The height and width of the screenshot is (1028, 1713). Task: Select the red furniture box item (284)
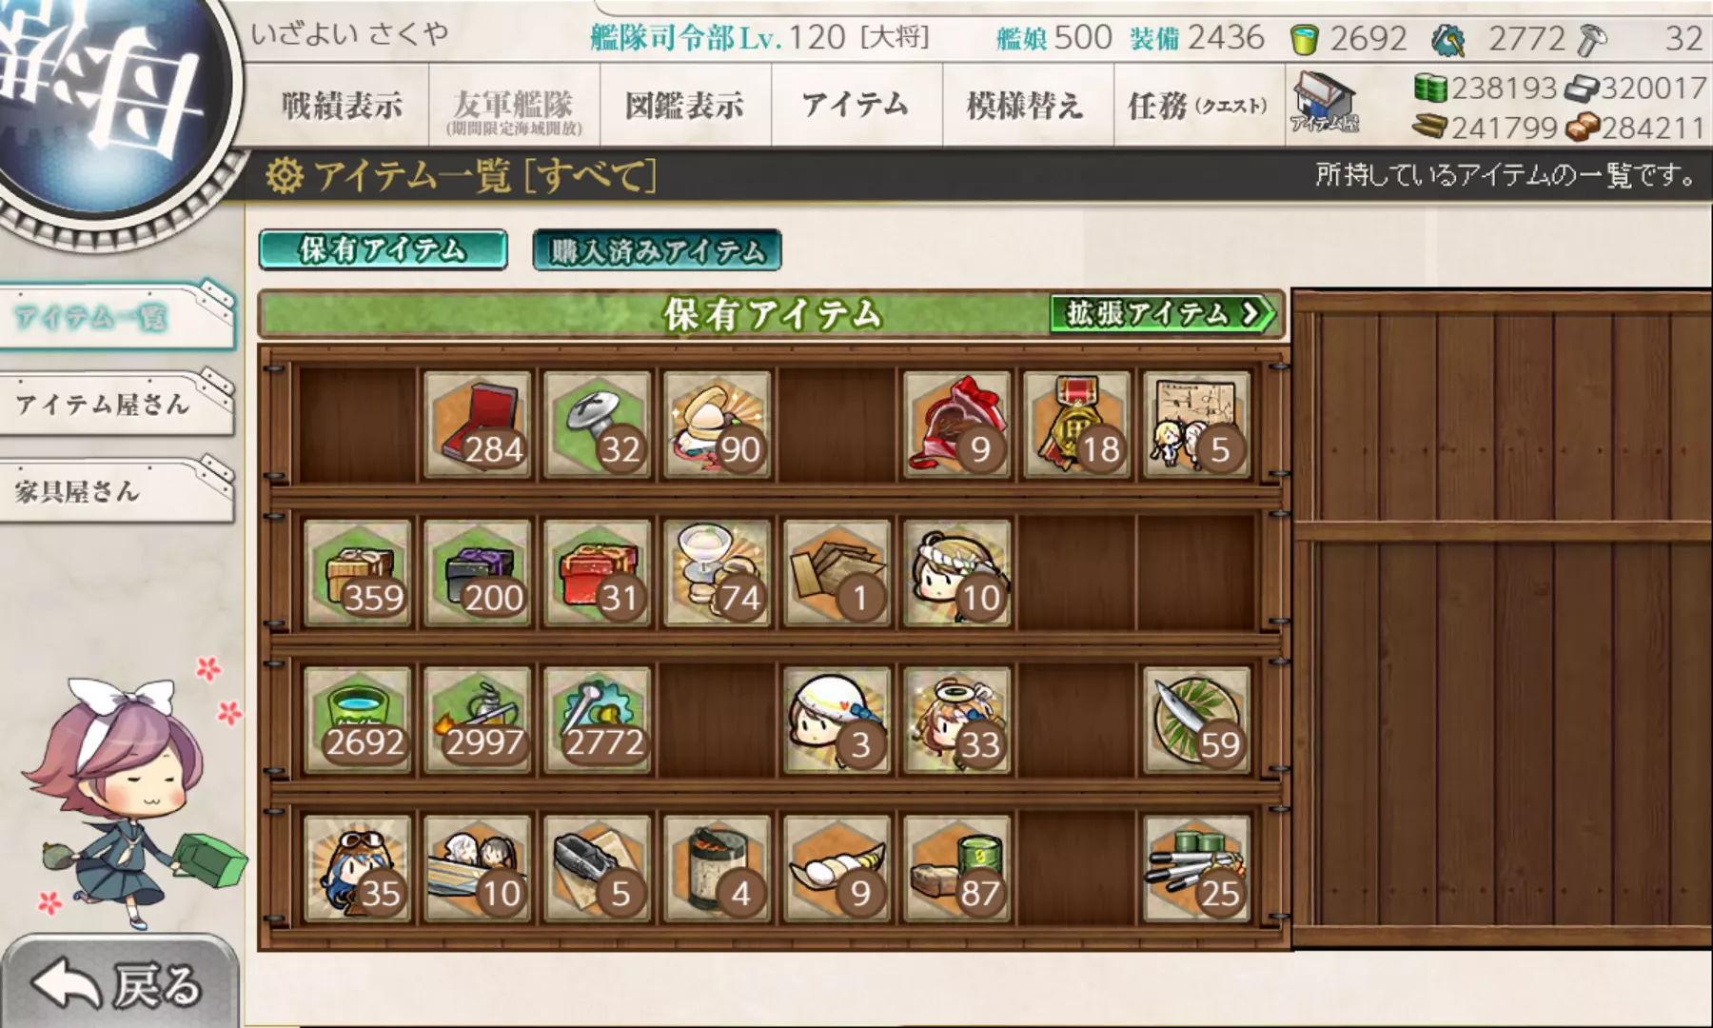(478, 424)
